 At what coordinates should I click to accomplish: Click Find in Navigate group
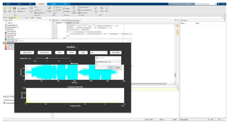click(38, 10)
